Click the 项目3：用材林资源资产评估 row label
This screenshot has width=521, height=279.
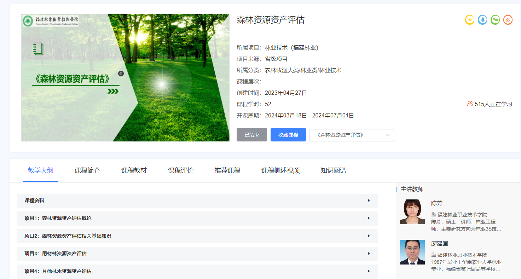(x=56, y=254)
